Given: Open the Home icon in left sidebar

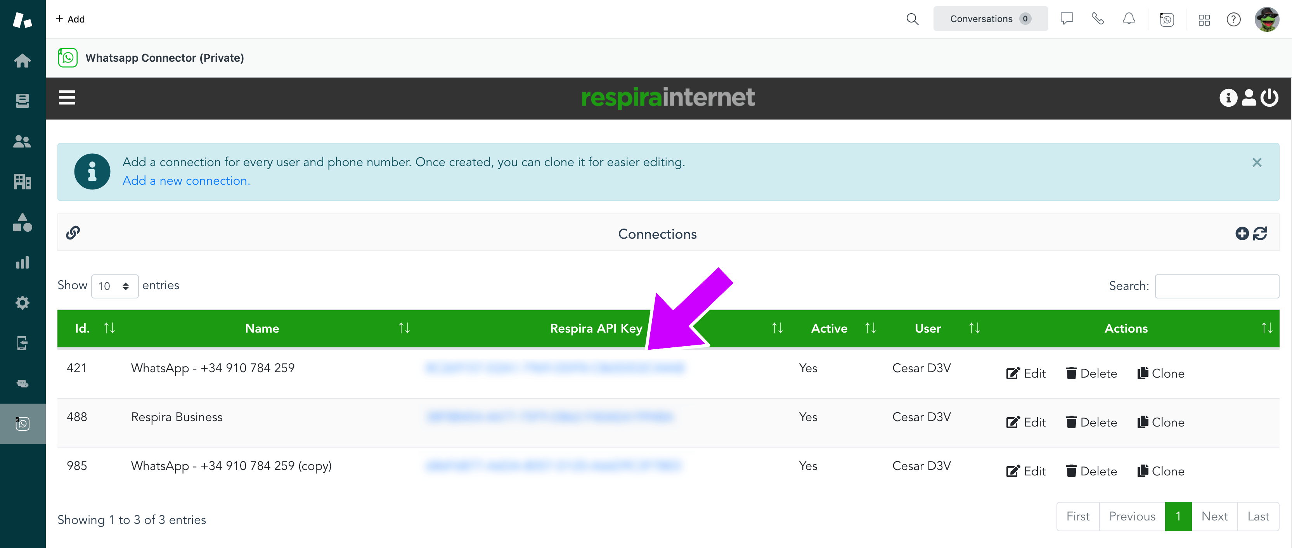Looking at the screenshot, I should tap(22, 61).
